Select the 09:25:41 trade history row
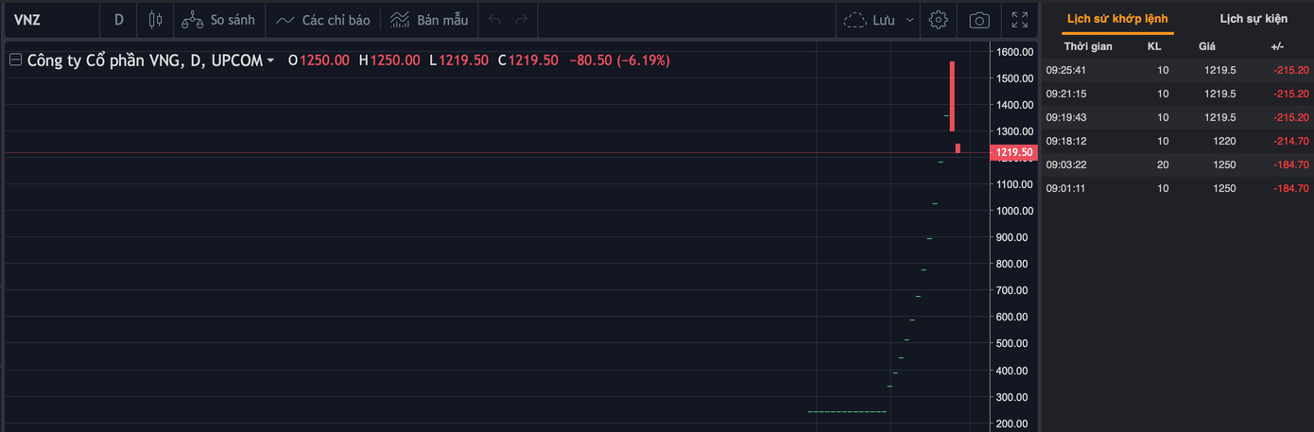1314x432 pixels. [1176, 70]
